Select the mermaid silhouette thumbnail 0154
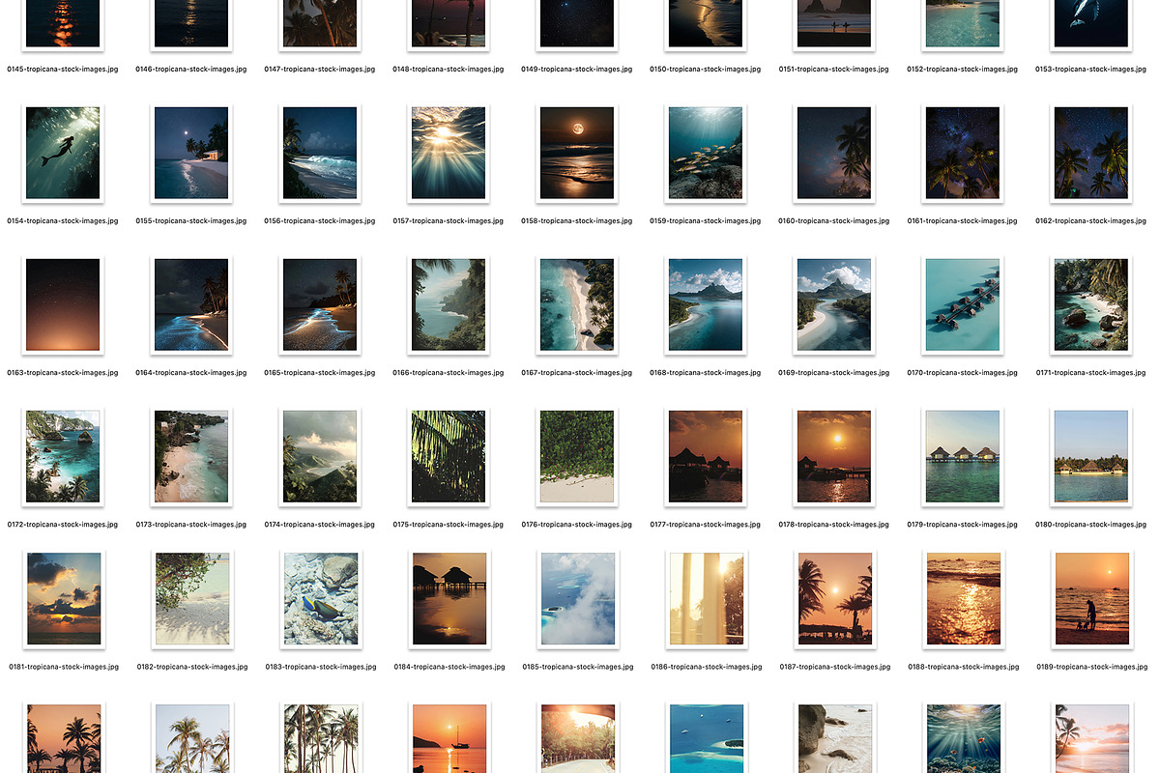1160x773 pixels. pyautogui.click(x=63, y=153)
